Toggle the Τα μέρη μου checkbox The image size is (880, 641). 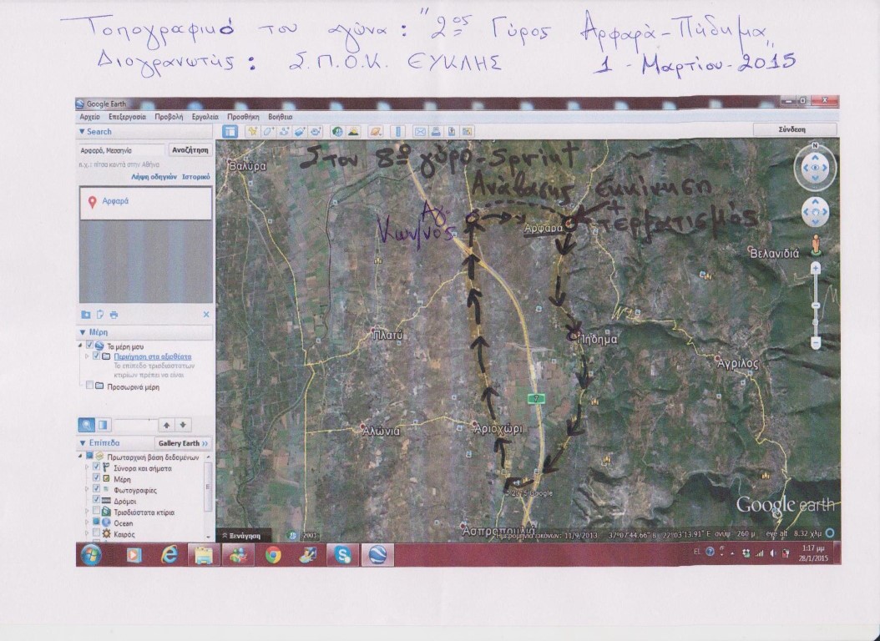pyautogui.click(x=89, y=346)
